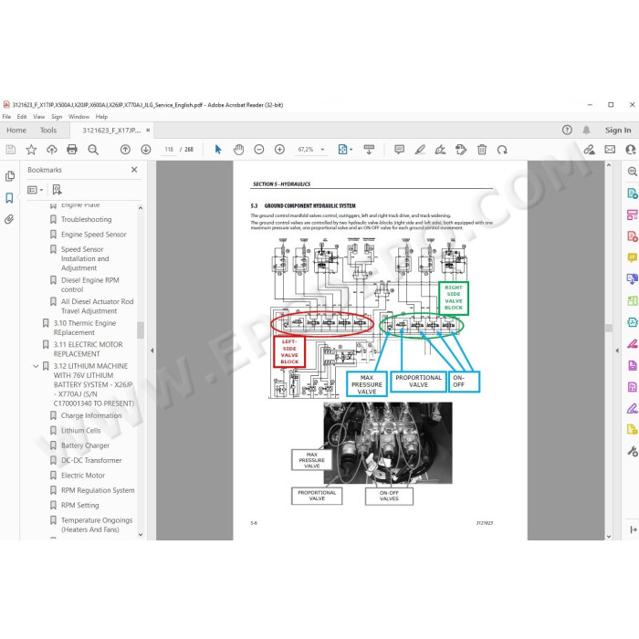
Task: Print the document
Action: 72,150
